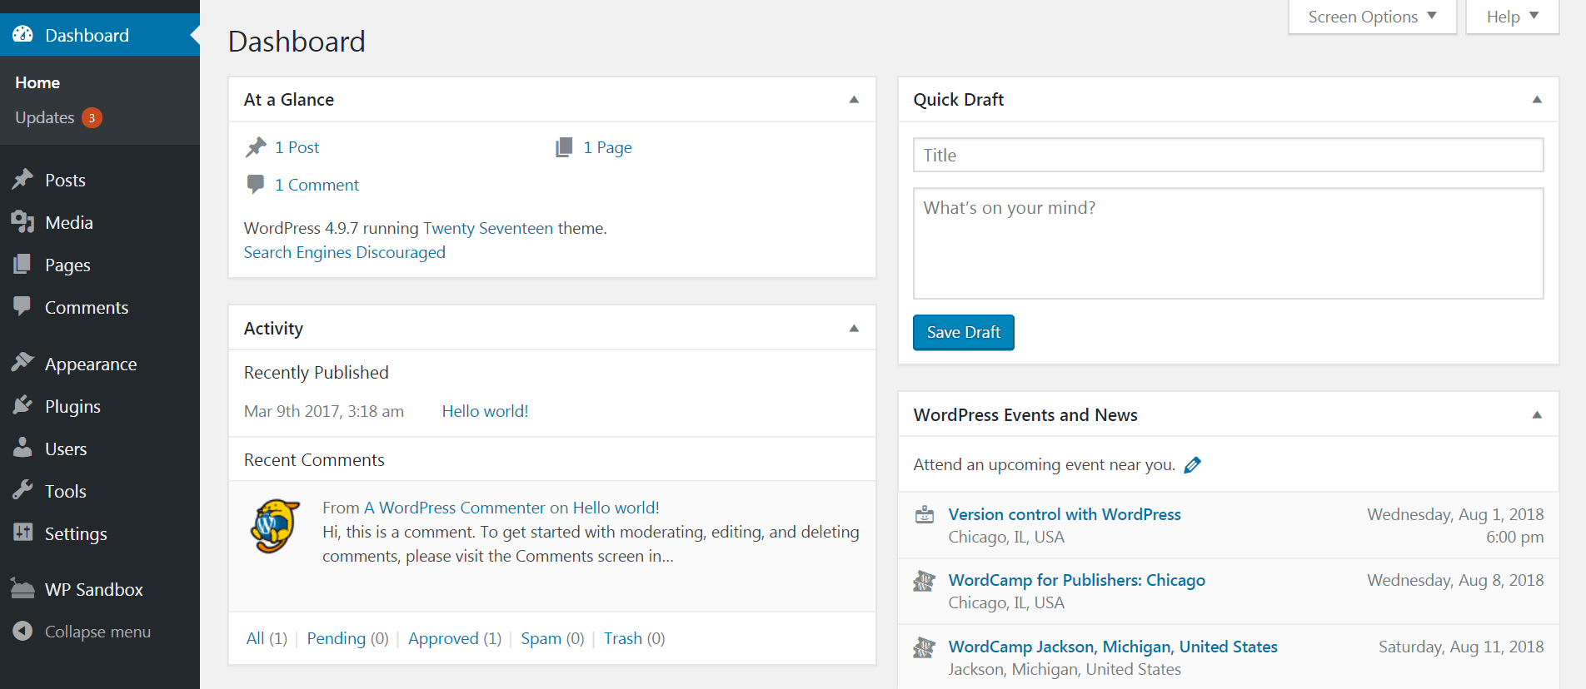Open the Dashboard menu item
The image size is (1586, 689).
pos(100,35)
